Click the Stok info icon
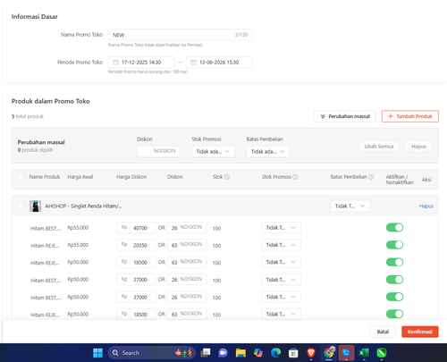Screen dimensions: 447x362 click(227, 177)
